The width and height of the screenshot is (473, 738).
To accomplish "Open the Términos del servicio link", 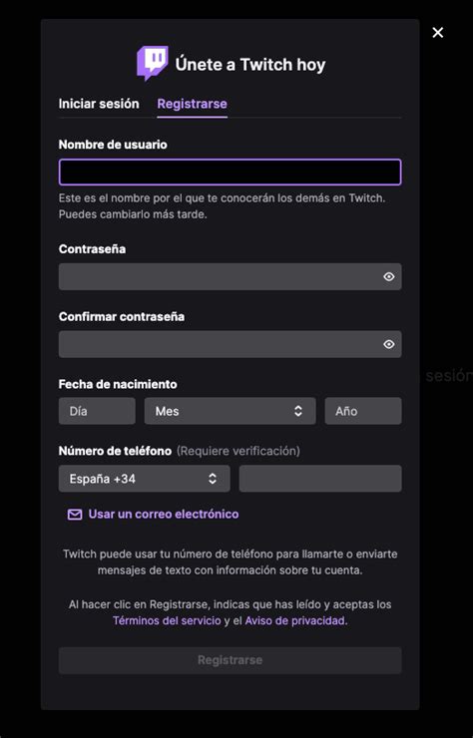I will click(x=167, y=620).
